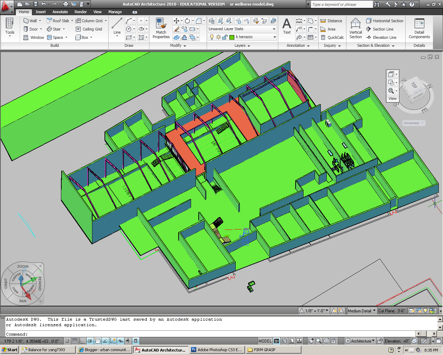
Task: Click the Horizontal Section button
Action: (x=385, y=21)
